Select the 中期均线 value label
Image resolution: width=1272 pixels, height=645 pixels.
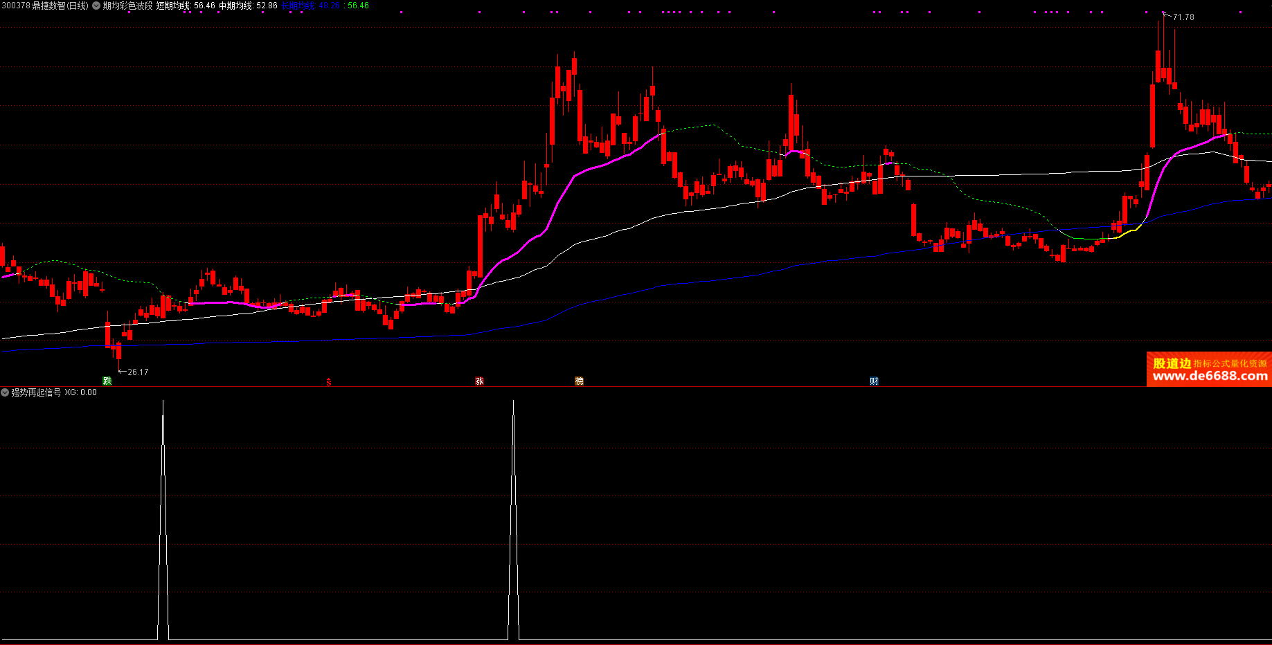[x=248, y=6]
